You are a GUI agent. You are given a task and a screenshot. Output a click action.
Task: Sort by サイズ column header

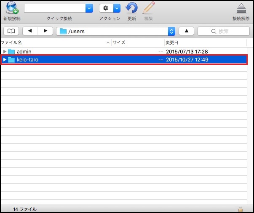137,43
